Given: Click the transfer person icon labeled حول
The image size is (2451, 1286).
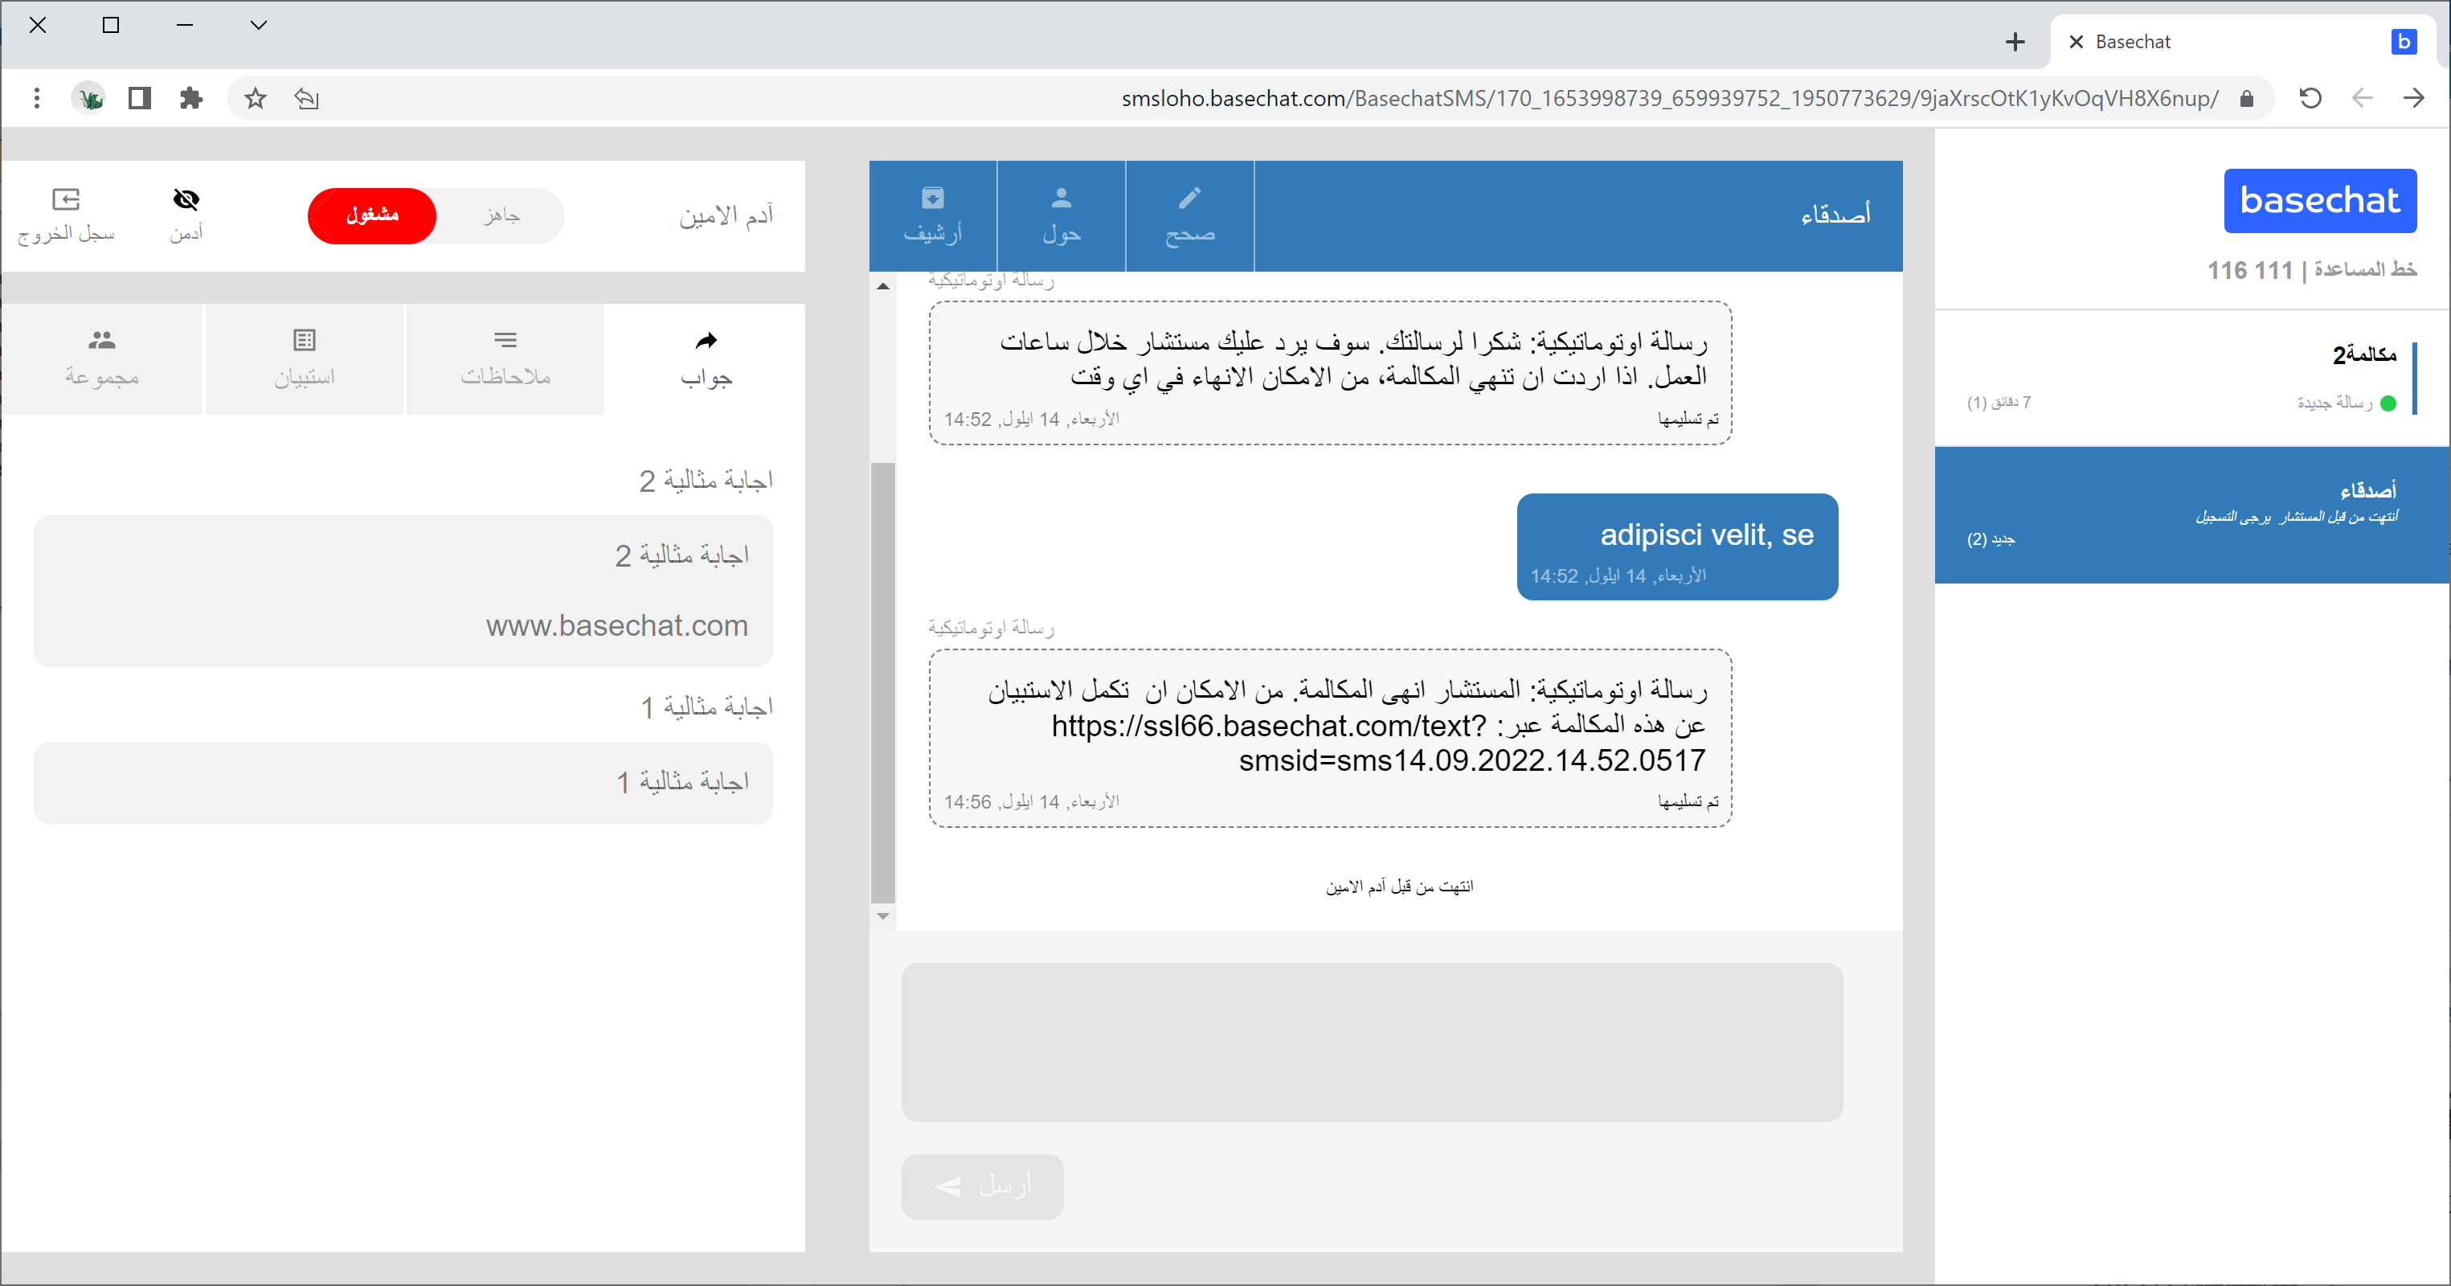Looking at the screenshot, I should click(x=1061, y=198).
